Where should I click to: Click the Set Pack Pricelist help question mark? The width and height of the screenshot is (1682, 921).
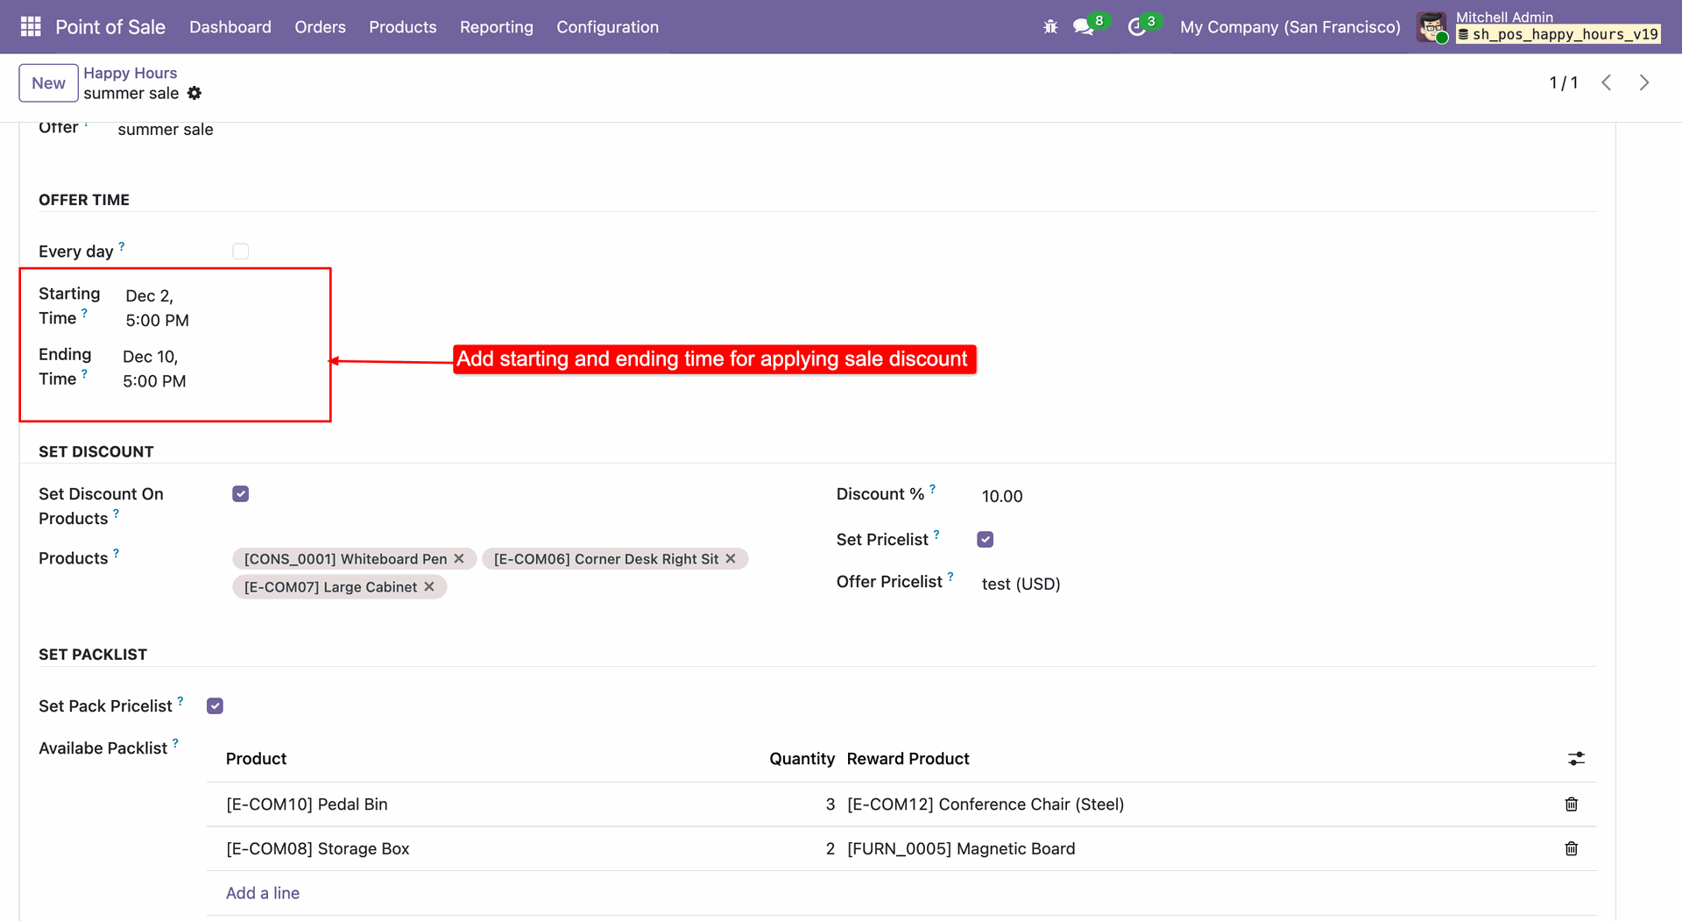[x=180, y=701]
